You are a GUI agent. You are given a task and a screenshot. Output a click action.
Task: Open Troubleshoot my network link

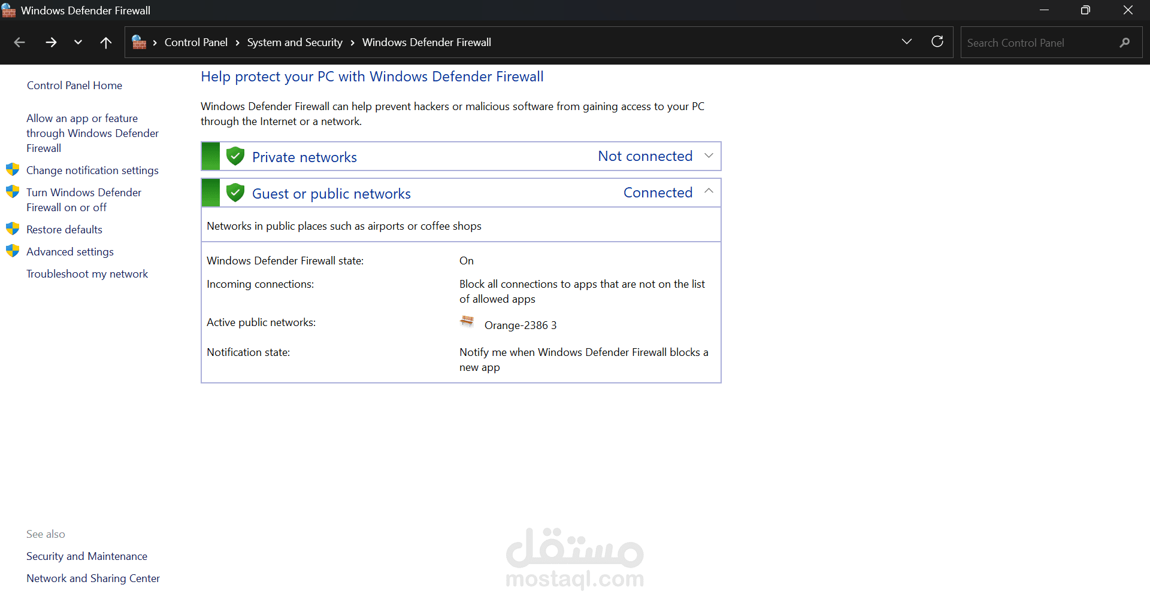[87, 274]
